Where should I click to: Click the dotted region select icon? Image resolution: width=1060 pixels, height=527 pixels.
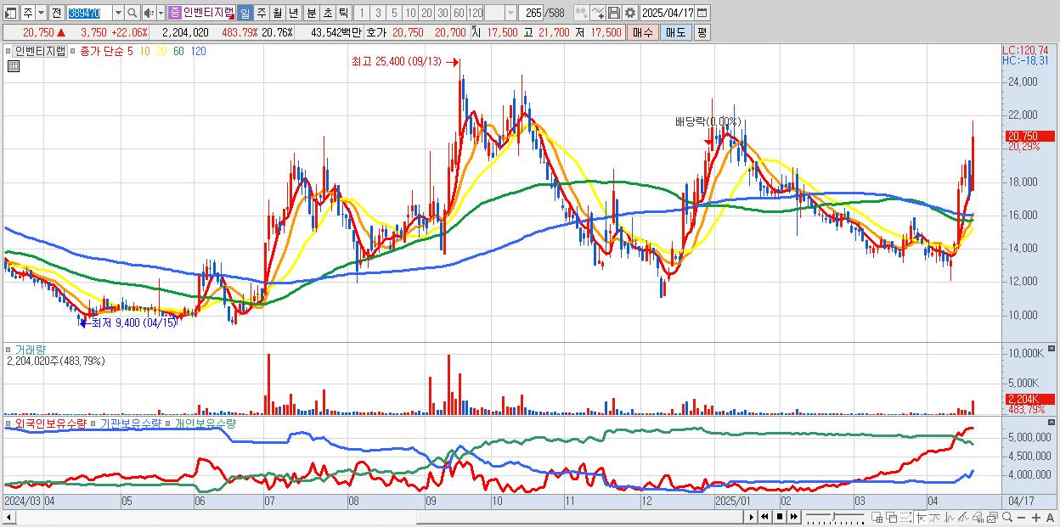click(x=905, y=517)
